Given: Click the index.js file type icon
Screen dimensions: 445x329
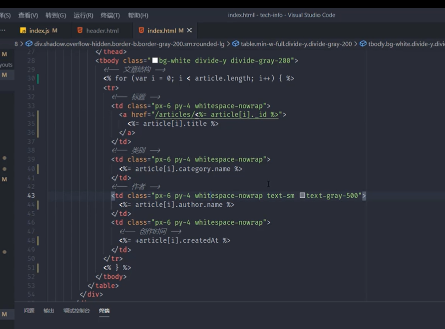Looking at the screenshot, I should [x=23, y=31].
